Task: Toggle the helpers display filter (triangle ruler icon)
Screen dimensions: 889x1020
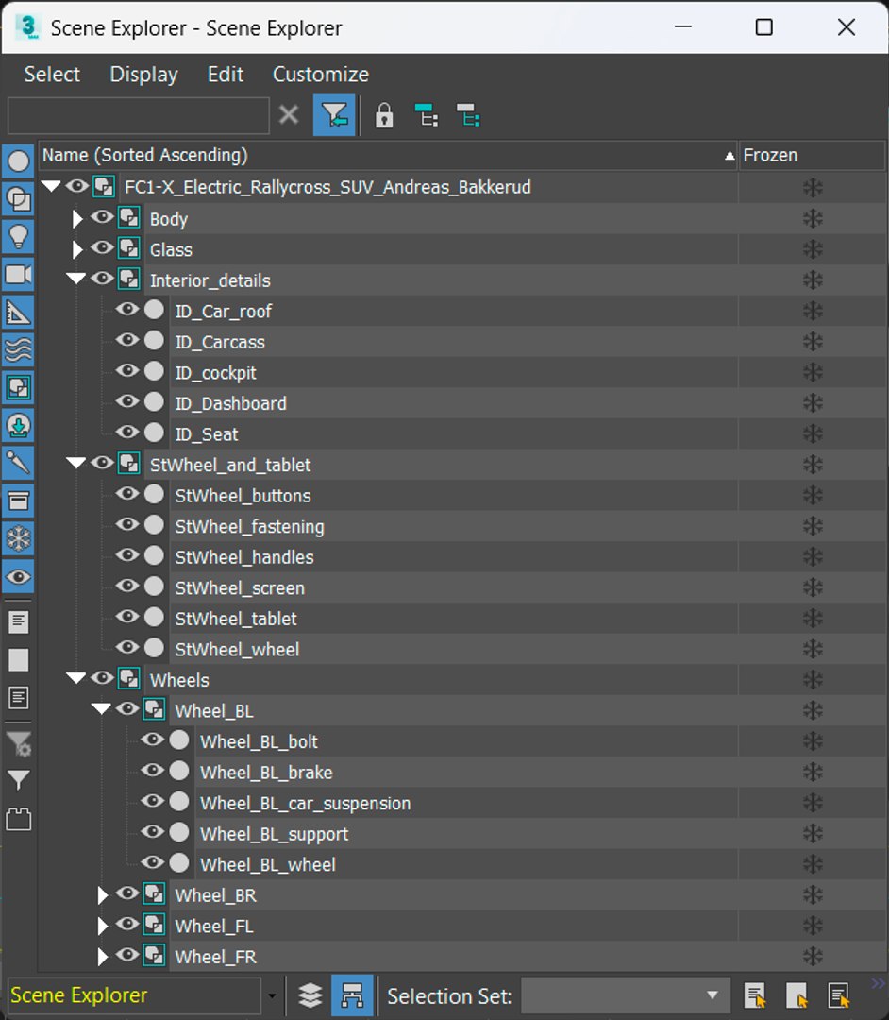Action: [18, 313]
